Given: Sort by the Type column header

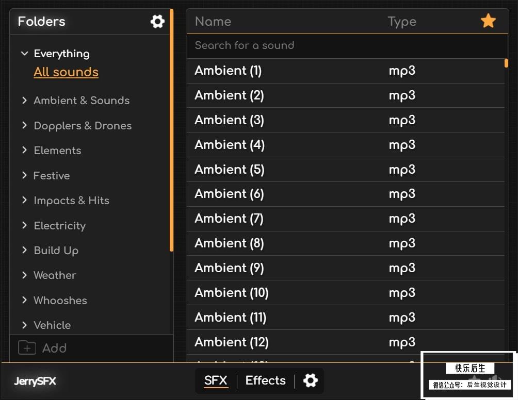Looking at the screenshot, I should click(402, 22).
